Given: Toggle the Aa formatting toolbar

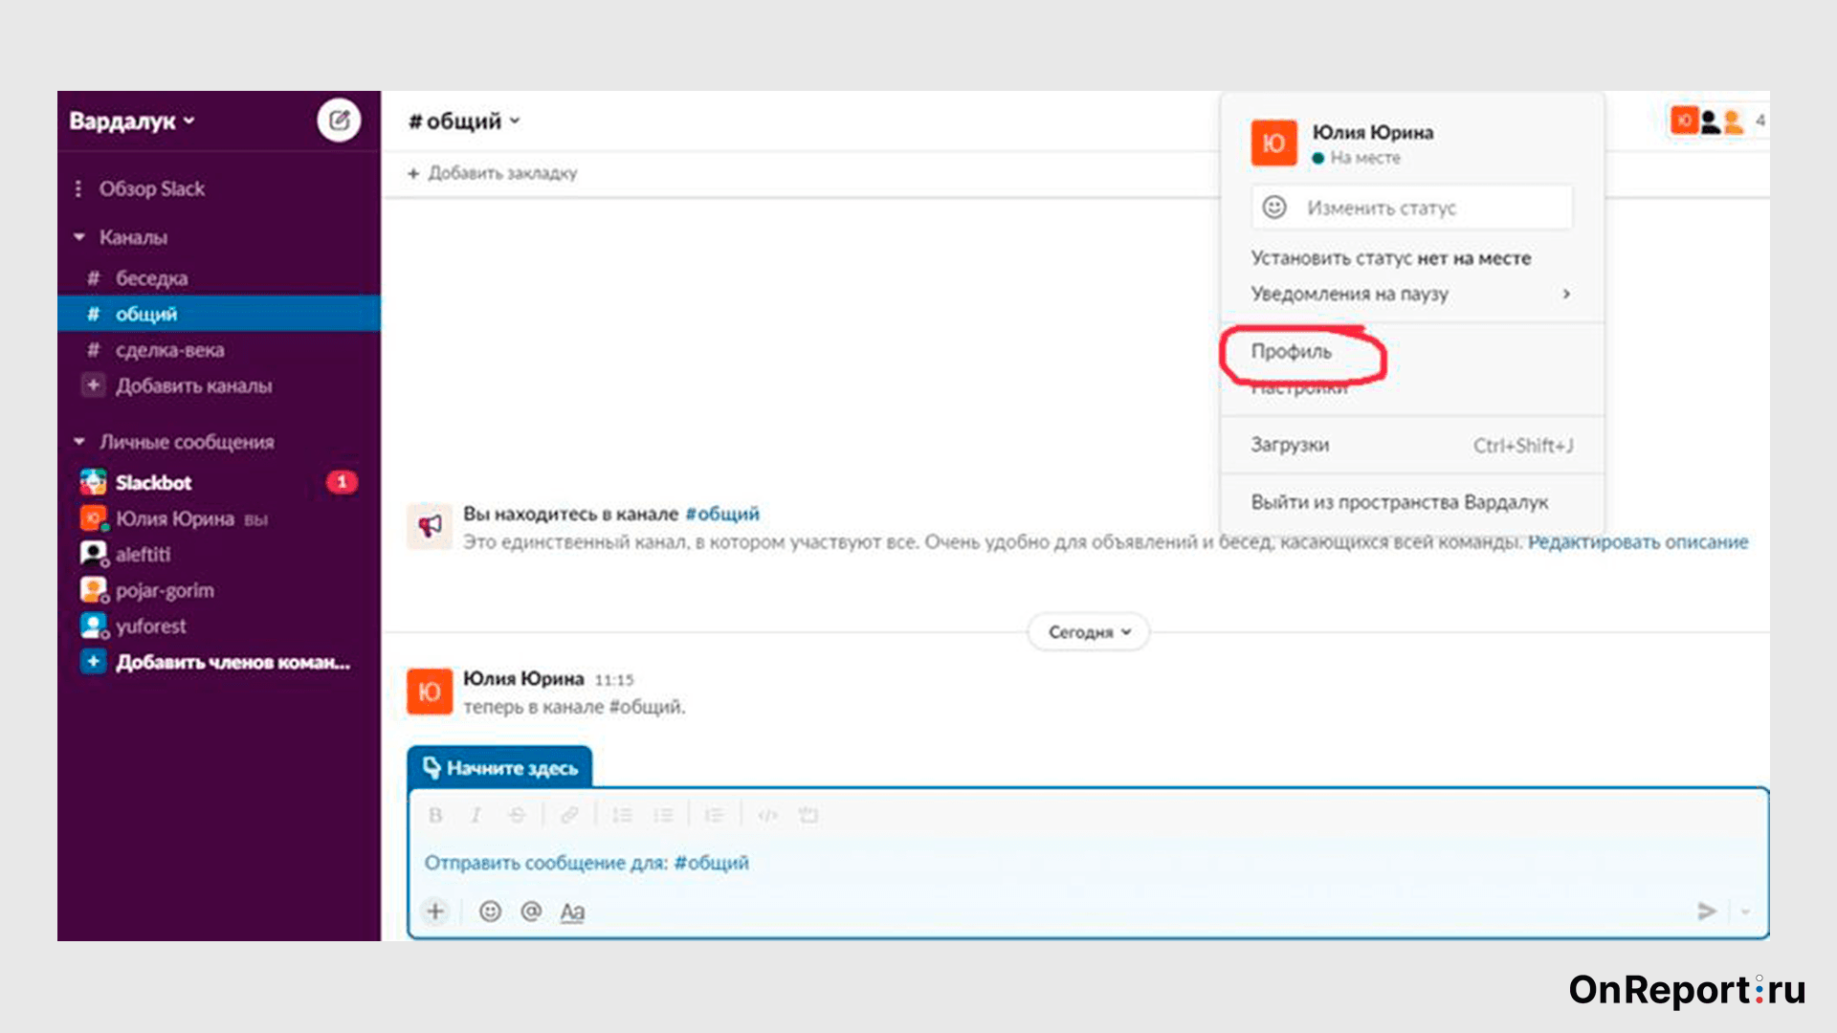Looking at the screenshot, I should point(572,912).
